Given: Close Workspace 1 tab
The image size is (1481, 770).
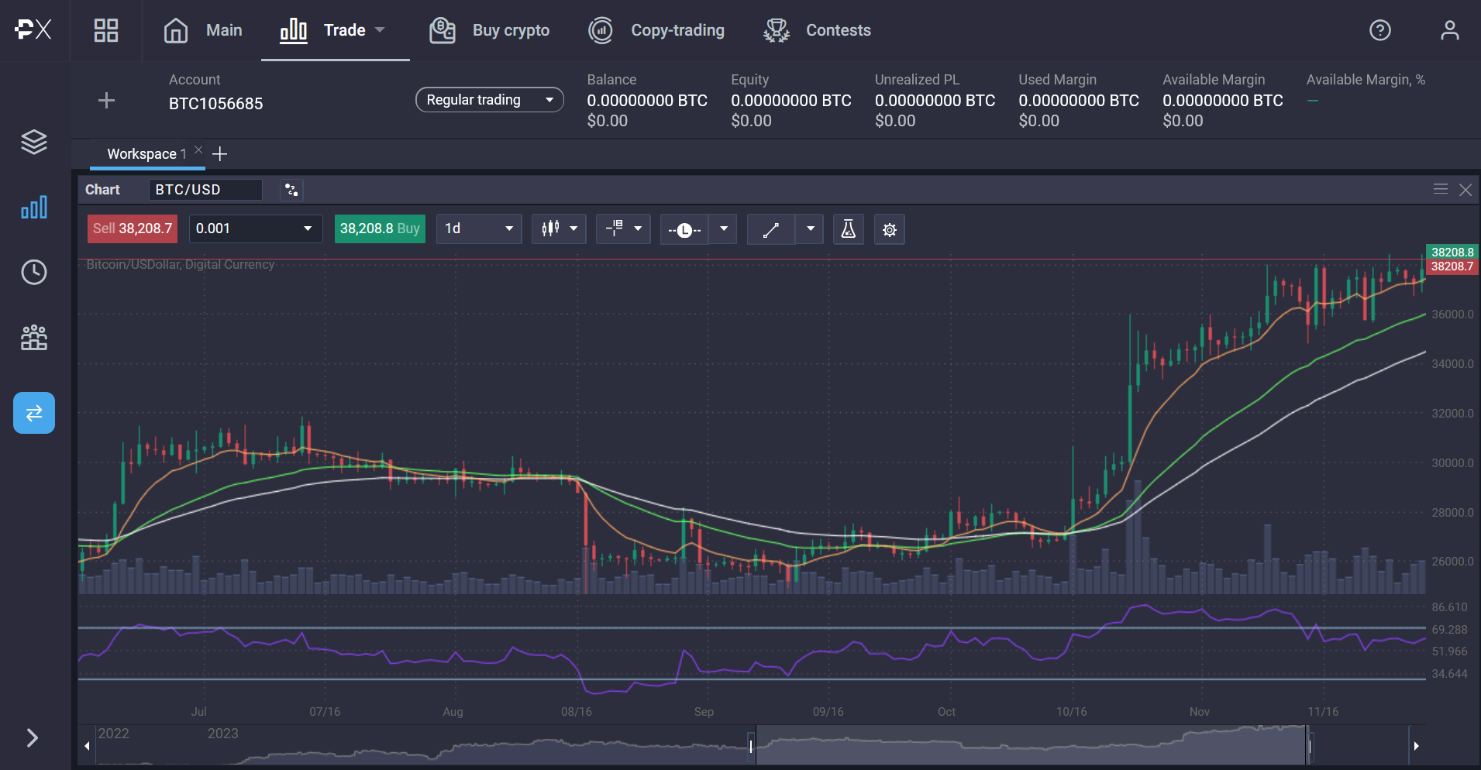Looking at the screenshot, I should click(198, 150).
